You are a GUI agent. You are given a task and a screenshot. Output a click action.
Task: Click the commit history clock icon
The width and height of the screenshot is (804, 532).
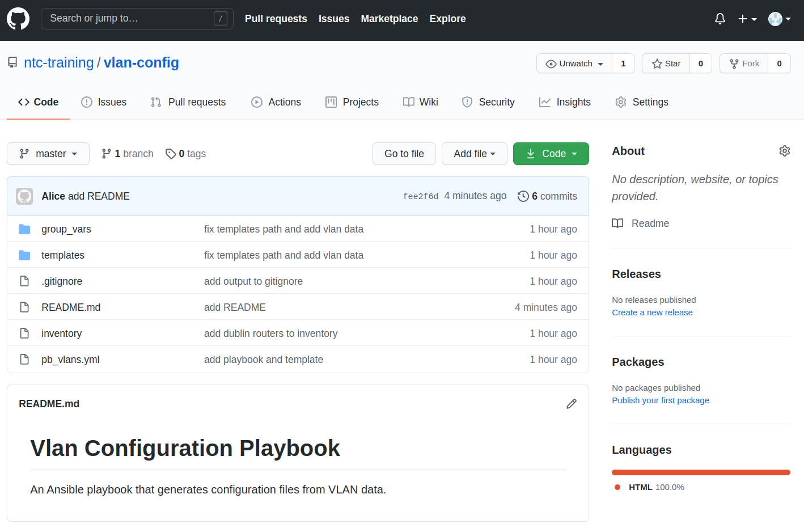tap(523, 196)
